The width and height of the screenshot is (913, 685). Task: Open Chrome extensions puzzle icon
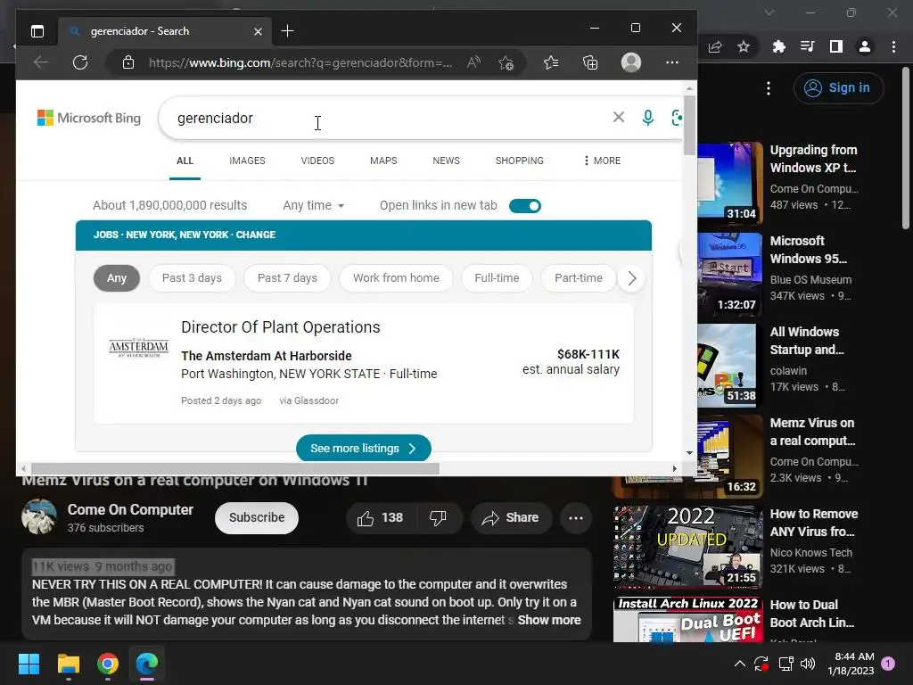(778, 46)
